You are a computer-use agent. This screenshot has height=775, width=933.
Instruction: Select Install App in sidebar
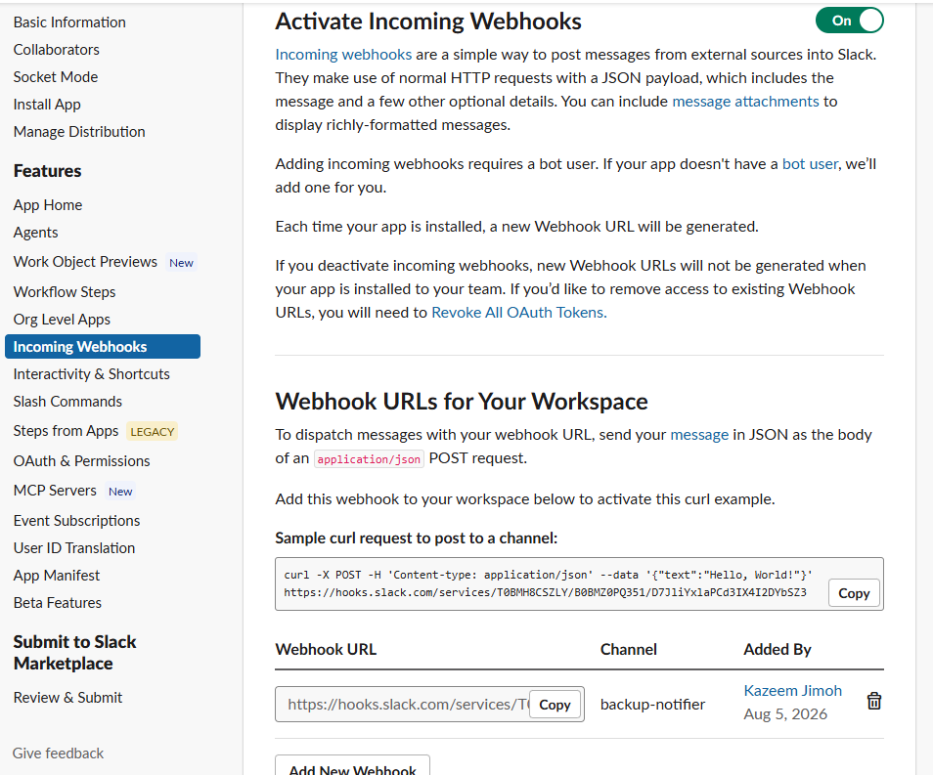(x=47, y=105)
